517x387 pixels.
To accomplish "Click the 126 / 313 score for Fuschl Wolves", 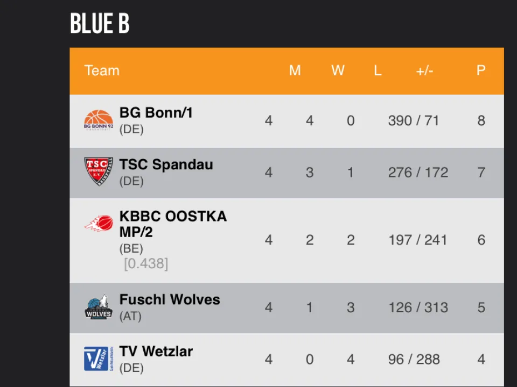I will pos(418,307).
